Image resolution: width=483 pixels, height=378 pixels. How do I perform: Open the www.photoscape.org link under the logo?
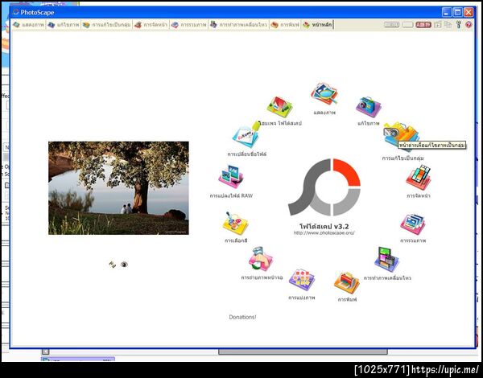(x=324, y=233)
